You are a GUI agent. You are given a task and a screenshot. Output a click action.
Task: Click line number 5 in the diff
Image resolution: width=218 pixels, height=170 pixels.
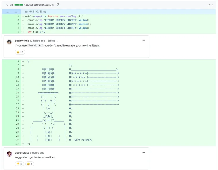pos(18,32)
